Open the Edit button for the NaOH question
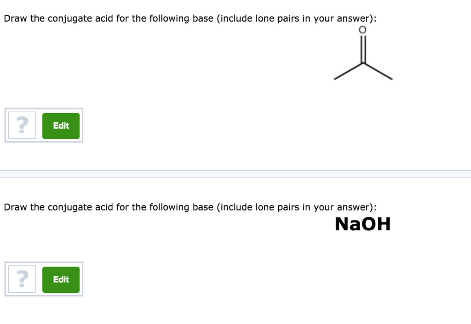This screenshot has height=324, width=471. (61, 279)
